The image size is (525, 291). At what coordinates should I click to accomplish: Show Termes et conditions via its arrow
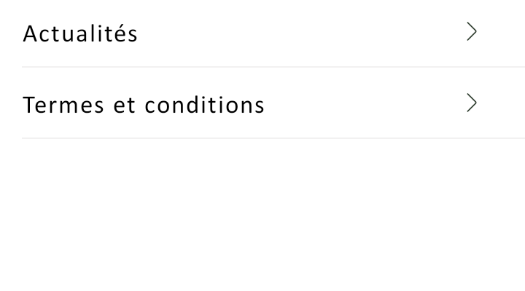[x=472, y=104]
